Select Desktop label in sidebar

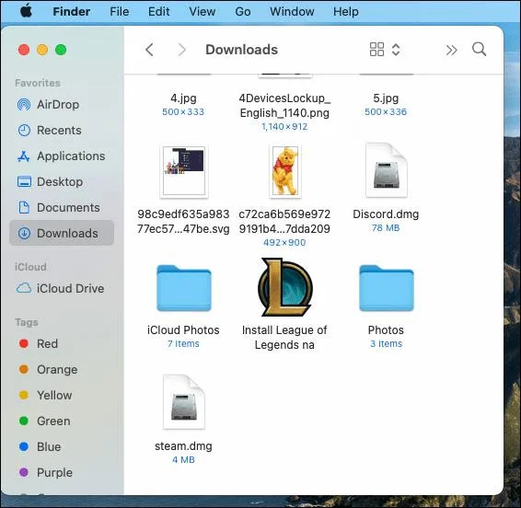[60, 181]
